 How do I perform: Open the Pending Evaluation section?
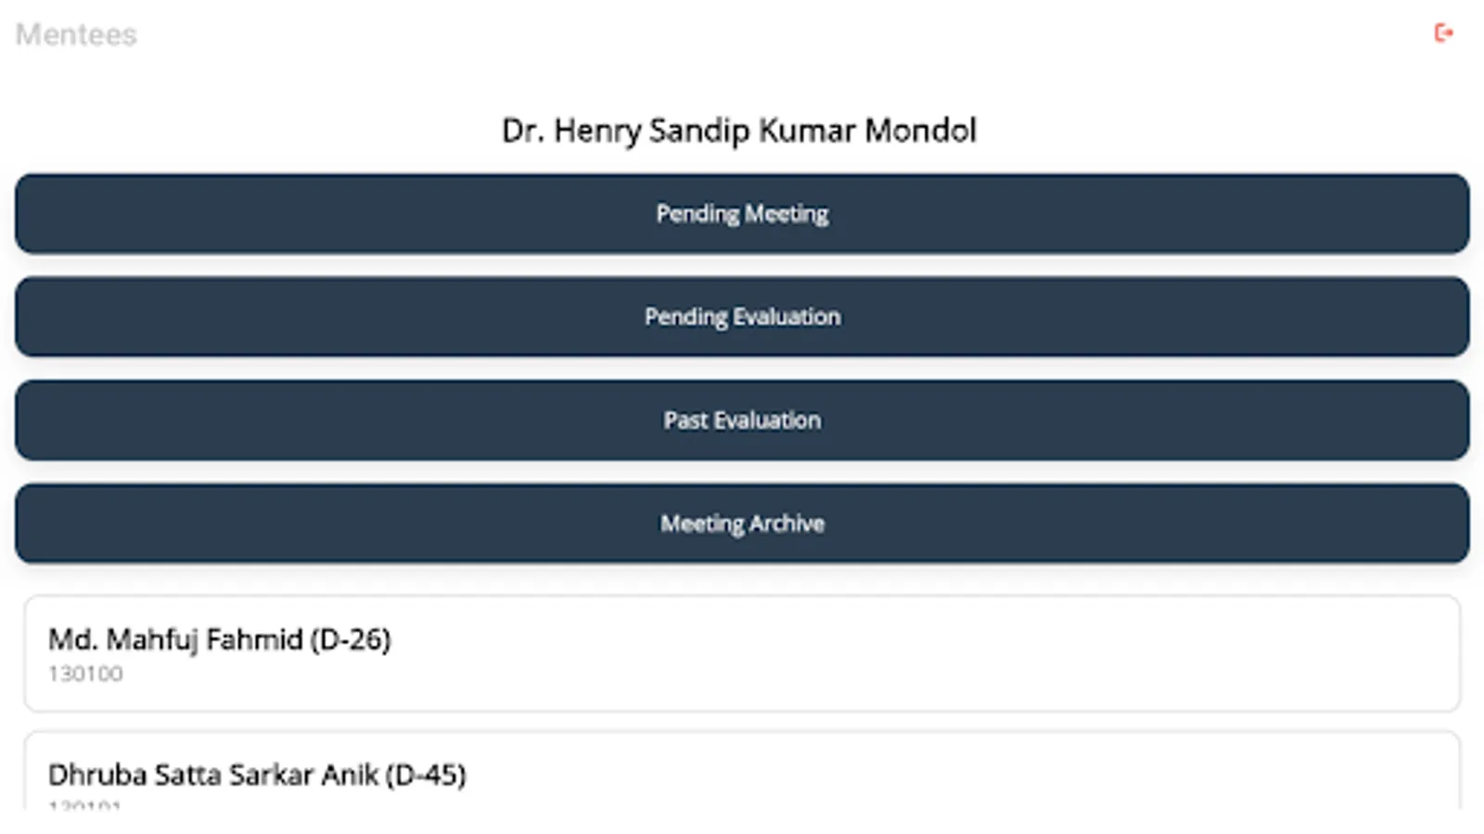742,317
